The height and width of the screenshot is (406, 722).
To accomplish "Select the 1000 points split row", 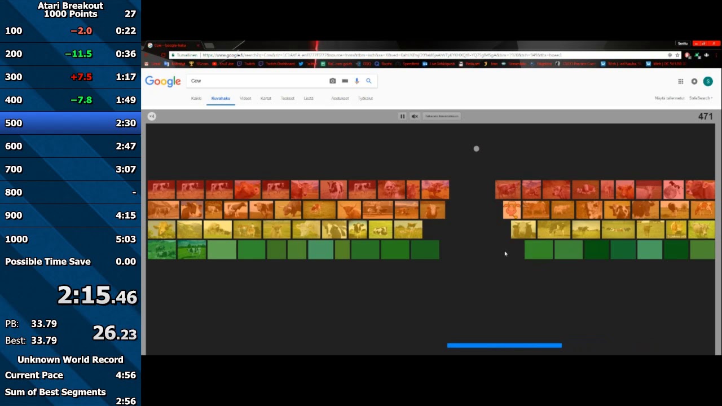I will click(x=71, y=239).
